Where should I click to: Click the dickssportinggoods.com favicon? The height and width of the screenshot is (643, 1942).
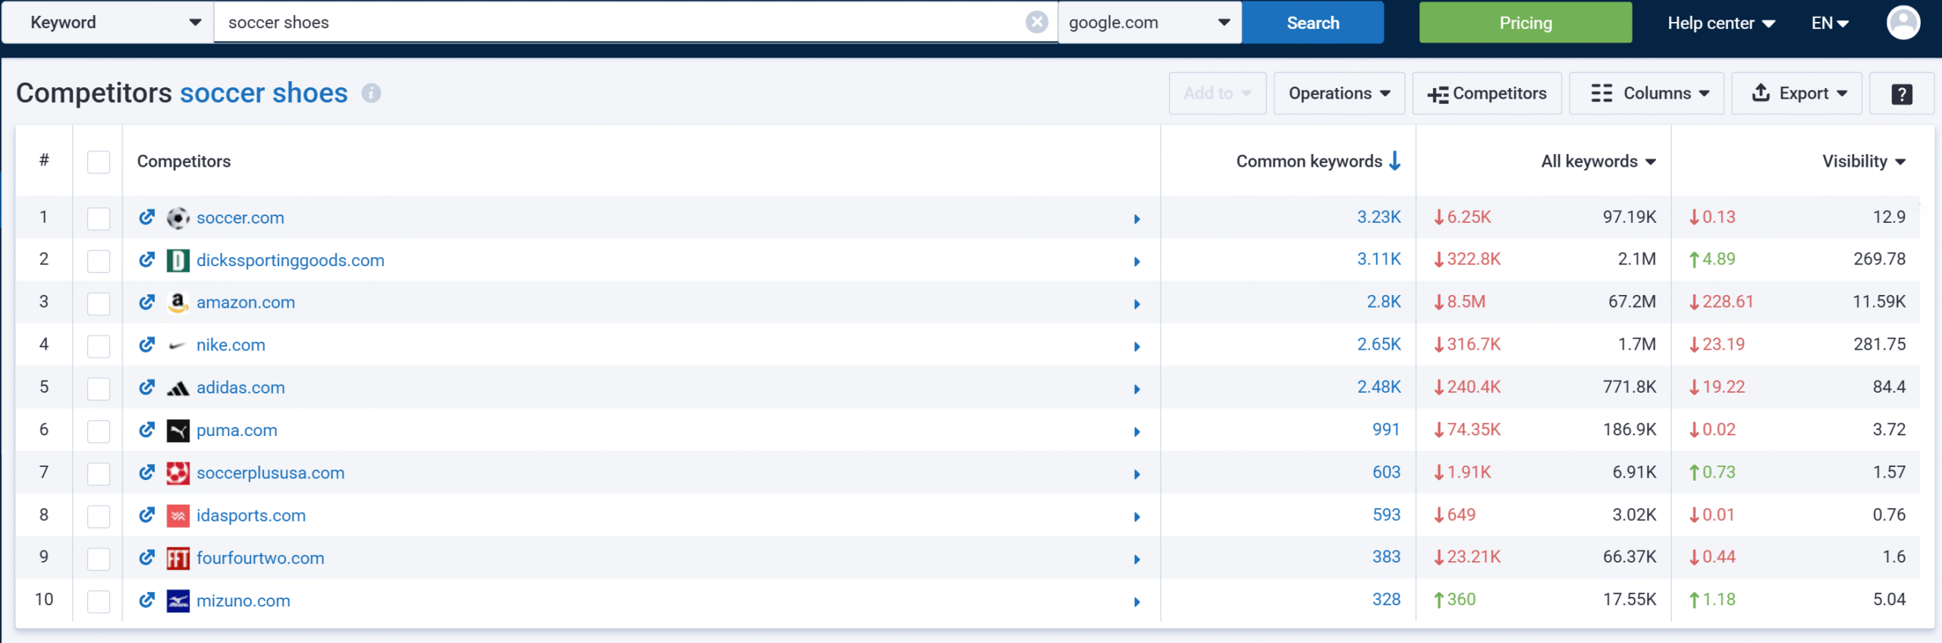tap(178, 261)
